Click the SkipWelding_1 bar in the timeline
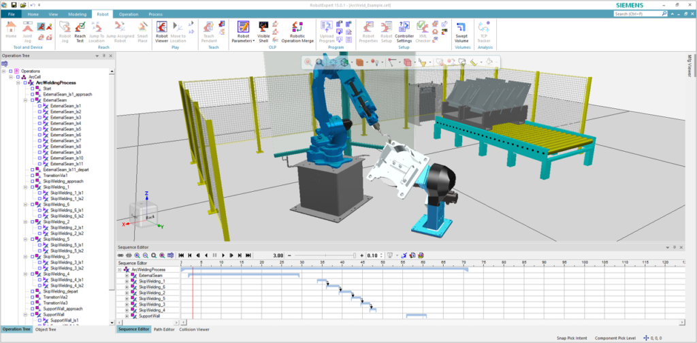This screenshot has width=697, height=343. click(x=322, y=281)
